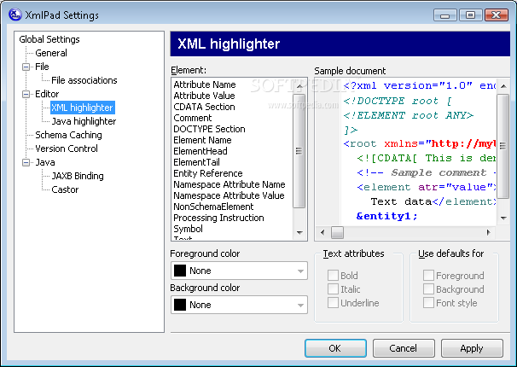Viewport: 517px width, 367px height.
Task: Click the Sample comment line
Action: 426,172
